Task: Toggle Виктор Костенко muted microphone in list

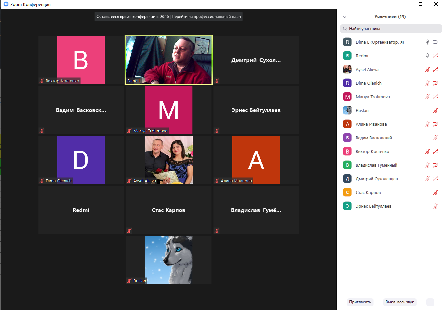Action: pos(427,151)
